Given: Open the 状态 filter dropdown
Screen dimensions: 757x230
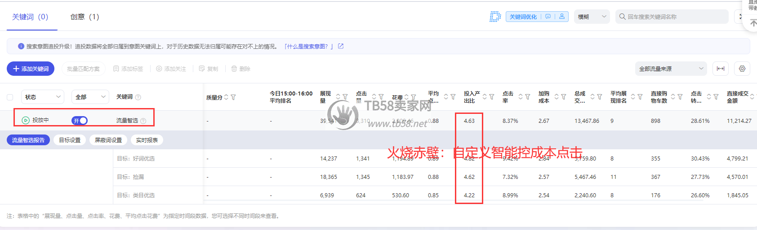Looking at the screenshot, I should pos(43,97).
